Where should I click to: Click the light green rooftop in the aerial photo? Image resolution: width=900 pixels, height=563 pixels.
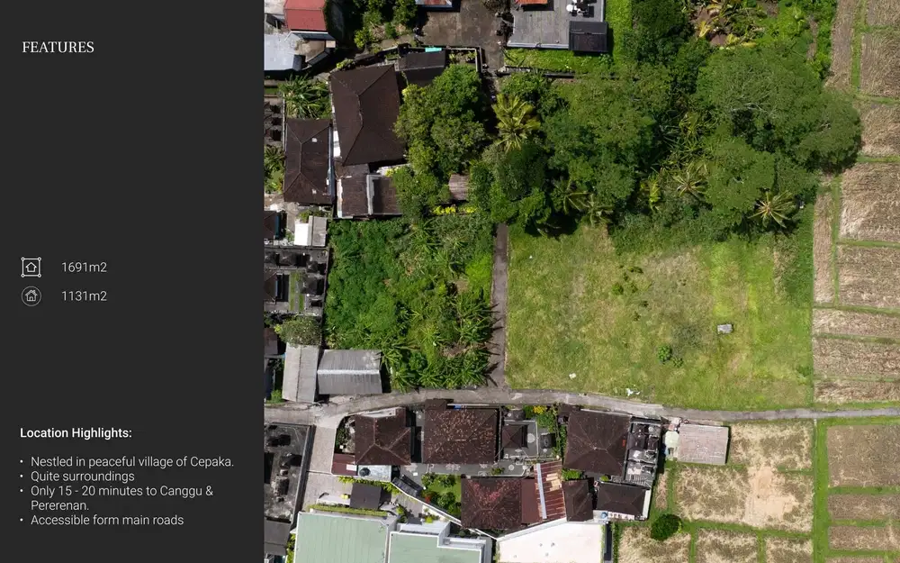click(x=342, y=540)
